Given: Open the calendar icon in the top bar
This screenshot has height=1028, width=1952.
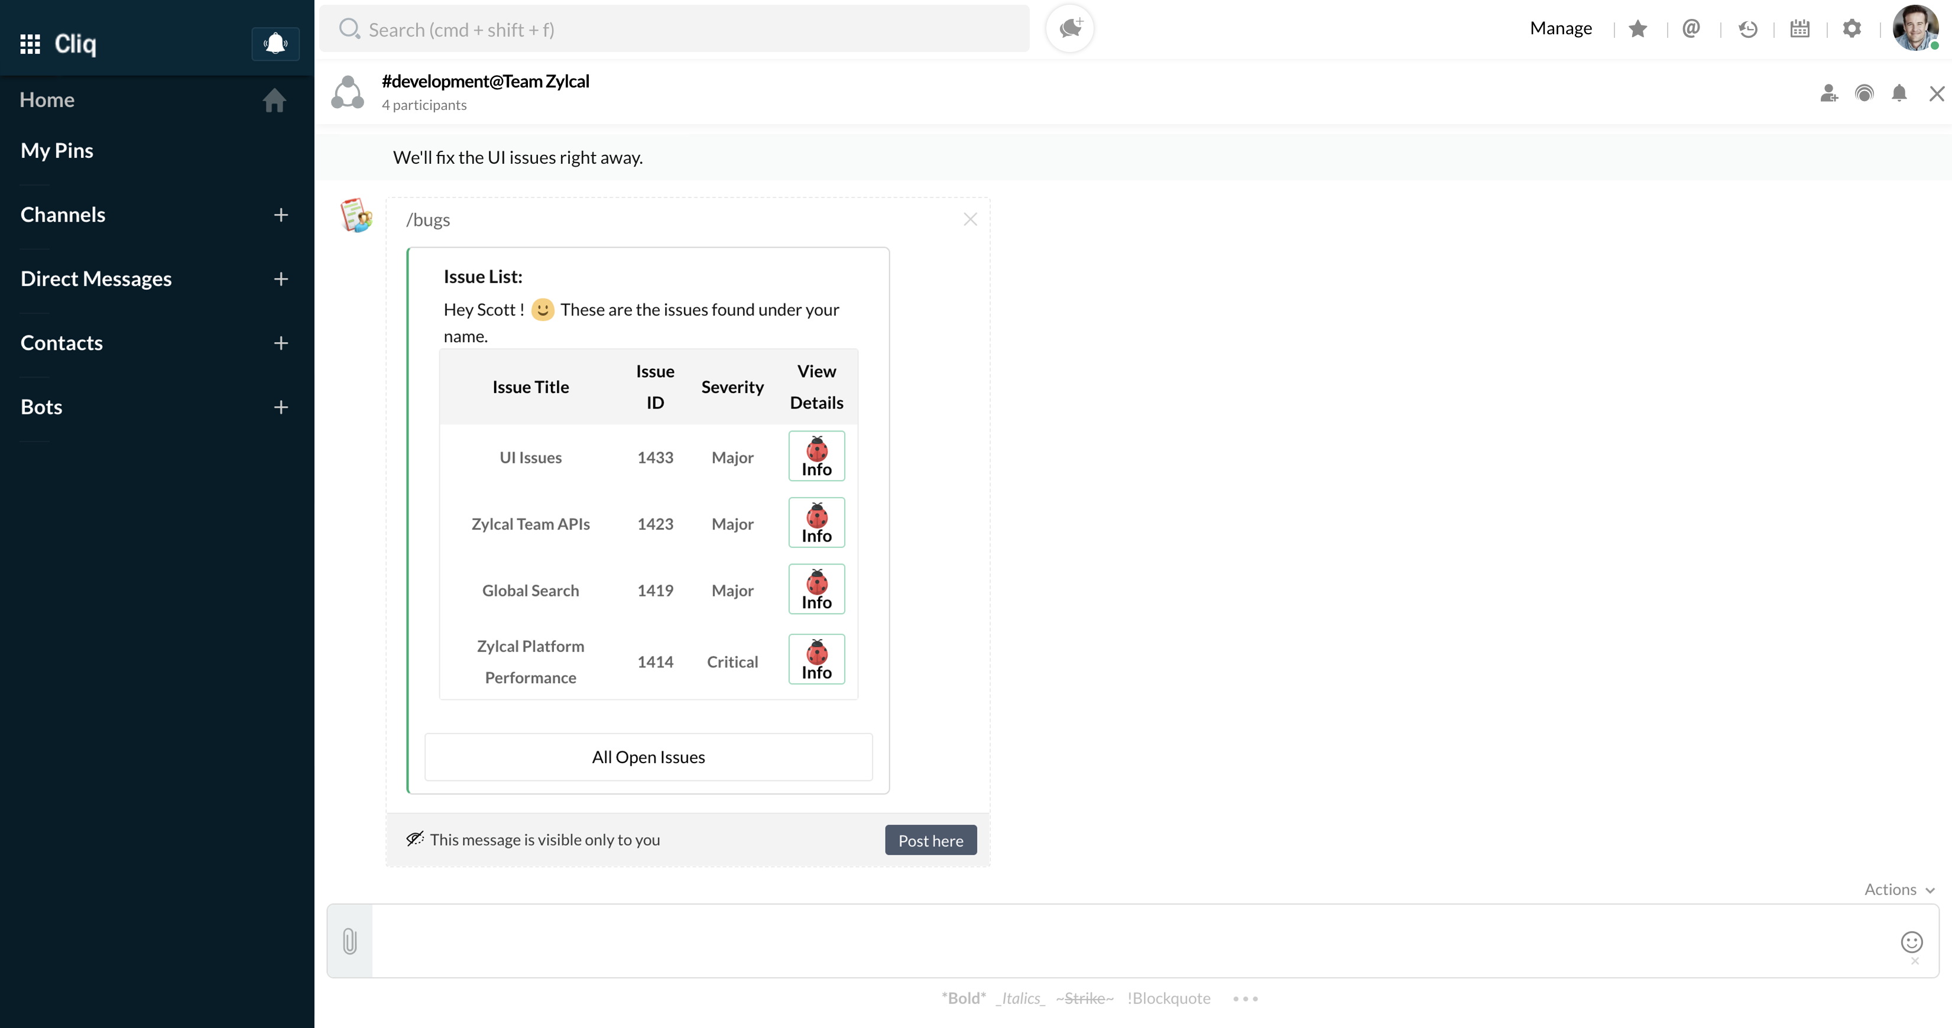Looking at the screenshot, I should coord(1799,28).
